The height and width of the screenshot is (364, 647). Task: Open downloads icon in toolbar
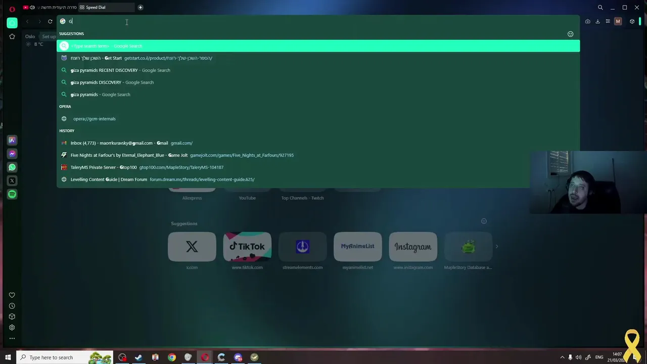pyautogui.click(x=597, y=21)
